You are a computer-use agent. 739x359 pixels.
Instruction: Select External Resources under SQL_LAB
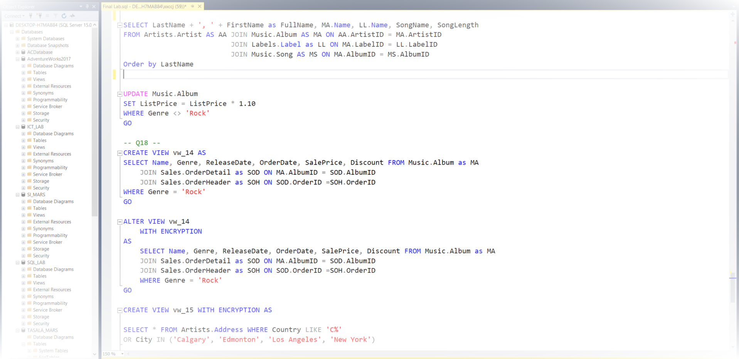pyautogui.click(x=52, y=290)
